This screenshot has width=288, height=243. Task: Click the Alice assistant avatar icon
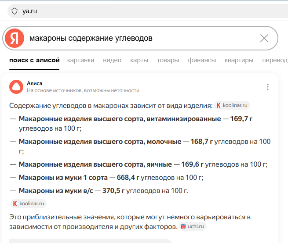(16, 87)
